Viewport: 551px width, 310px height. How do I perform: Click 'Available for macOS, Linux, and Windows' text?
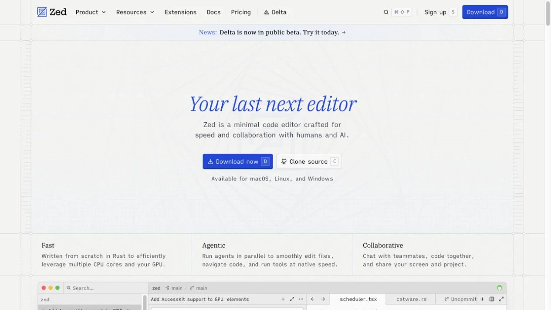(x=272, y=179)
